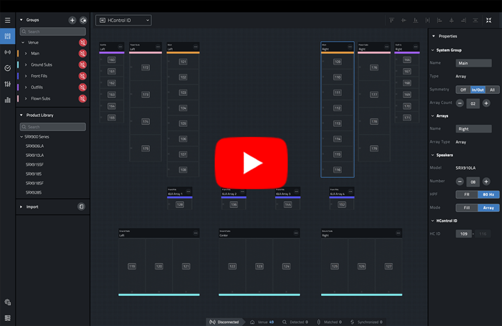This screenshot has width=502, height=326.
Task: Open the hamburger menu icon
Action: 8,20
